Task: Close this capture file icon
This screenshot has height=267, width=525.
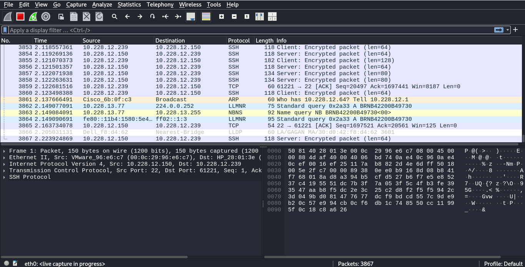Action: [87, 16]
